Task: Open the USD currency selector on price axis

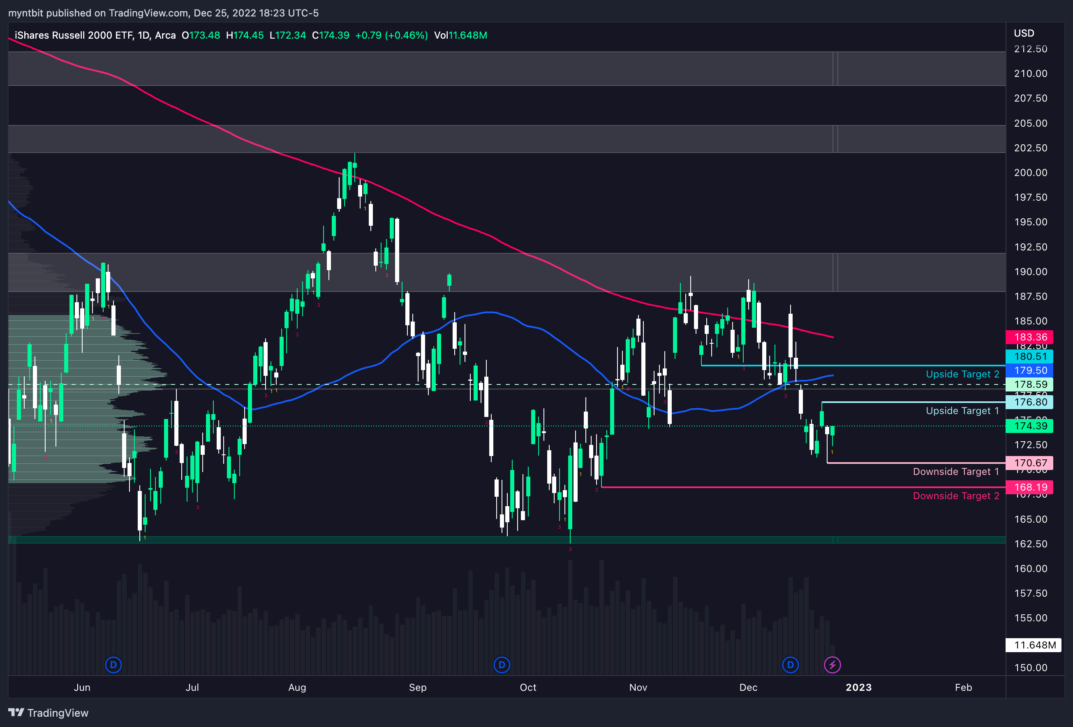Action: pos(1024,33)
